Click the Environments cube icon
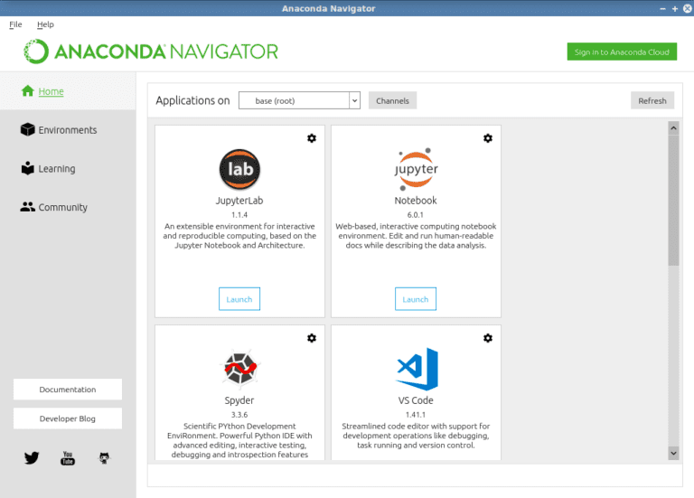Viewport: 694px width, 498px height. tap(27, 129)
